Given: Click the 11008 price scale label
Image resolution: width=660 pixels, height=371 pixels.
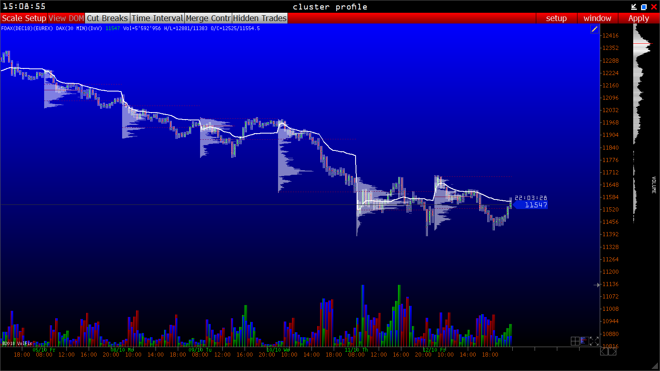Looking at the screenshot, I should tap(610, 309).
